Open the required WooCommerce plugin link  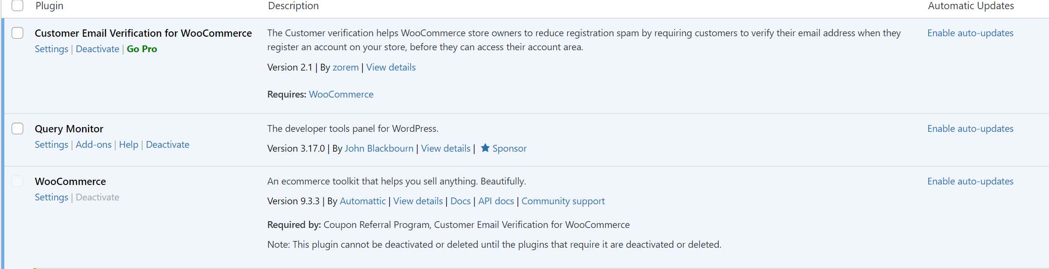[x=341, y=94]
